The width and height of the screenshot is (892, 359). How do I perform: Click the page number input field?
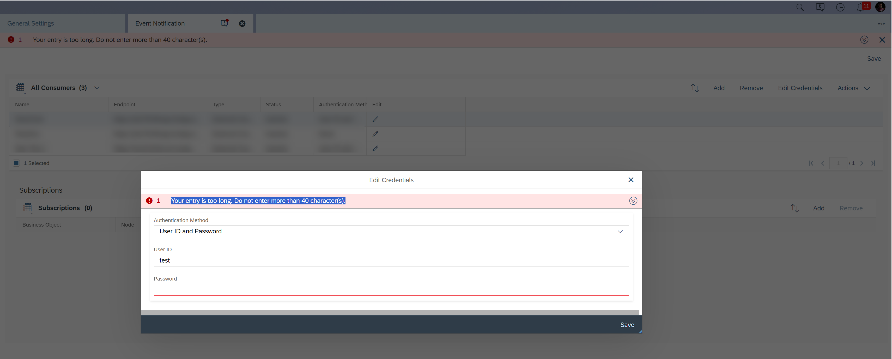point(838,163)
